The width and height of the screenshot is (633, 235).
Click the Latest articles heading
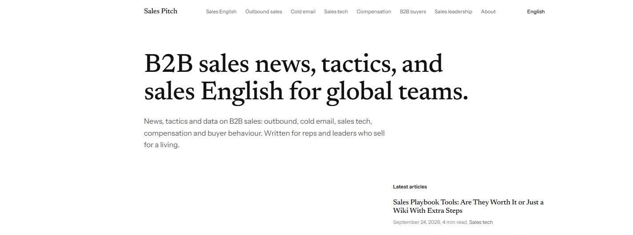tap(410, 187)
